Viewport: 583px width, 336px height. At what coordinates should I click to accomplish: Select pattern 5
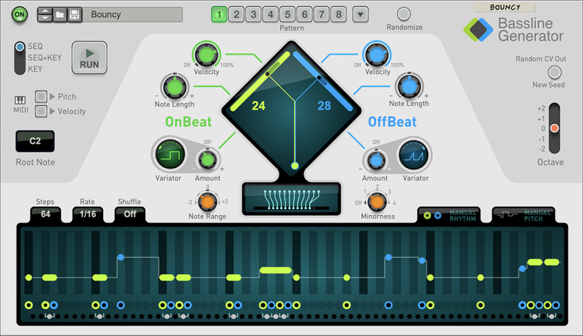click(x=287, y=14)
